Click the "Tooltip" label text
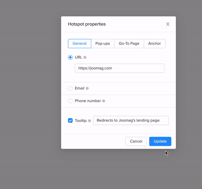The height and width of the screenshot is (189, 202). pos(81,121)
